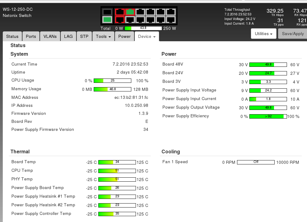Click the dark upper SFP port icon
The image size is (307, 222).
coord(107,12)
